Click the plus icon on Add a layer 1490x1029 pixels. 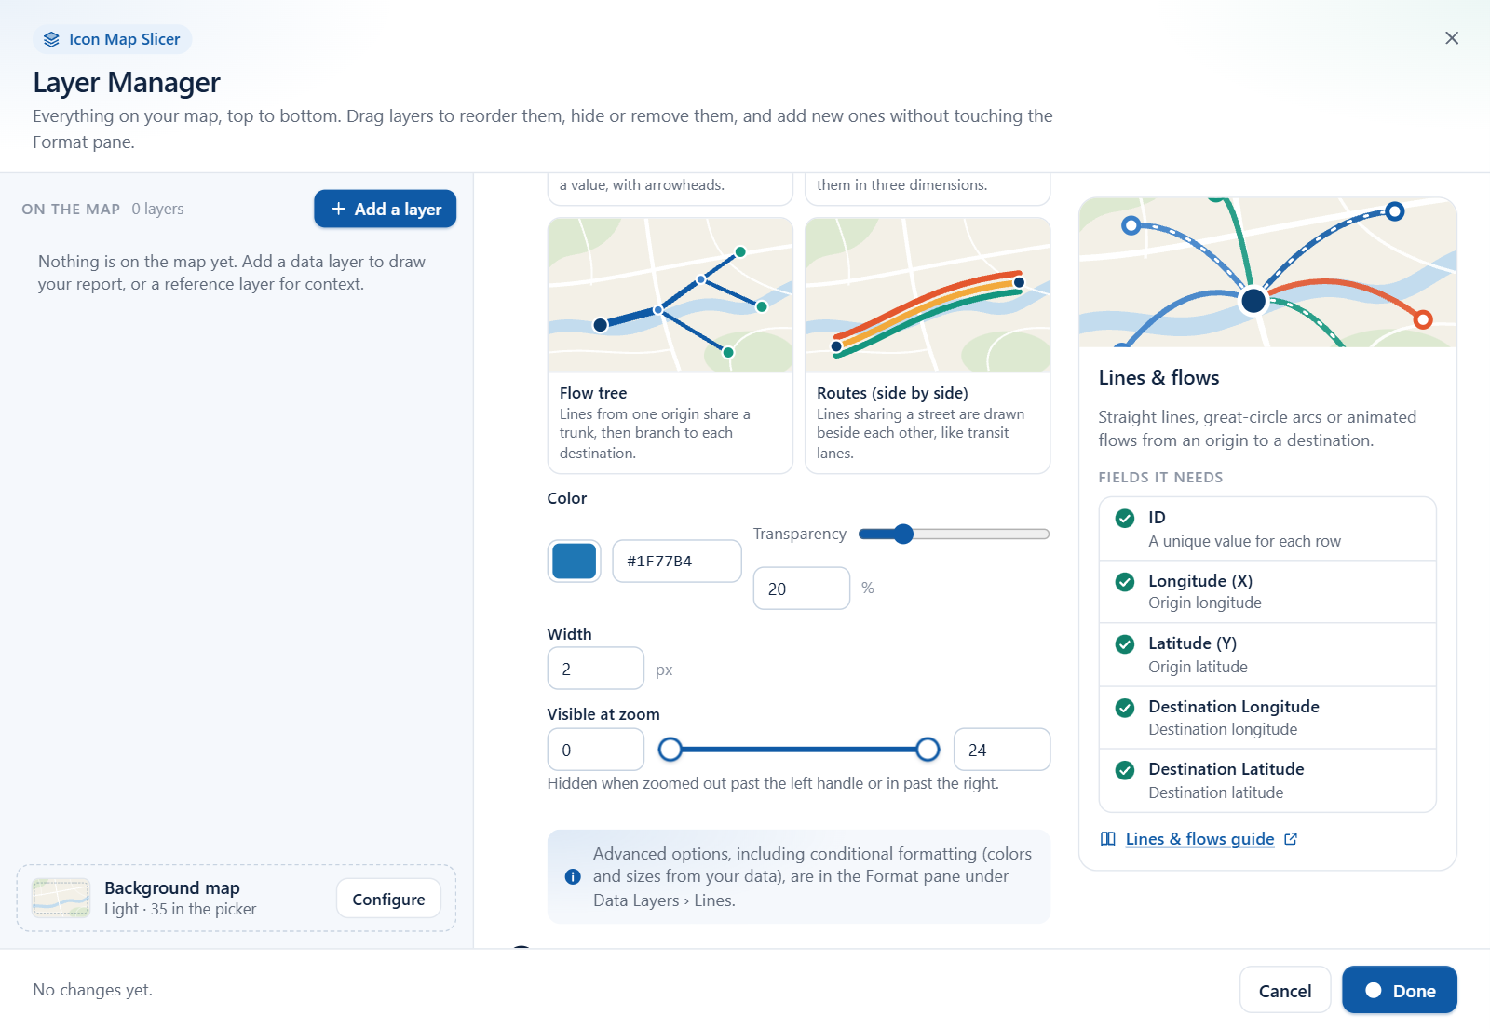point(339,209)
